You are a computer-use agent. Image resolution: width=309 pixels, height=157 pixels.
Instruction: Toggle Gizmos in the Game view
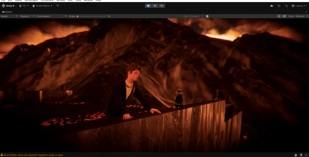point(300,16)
